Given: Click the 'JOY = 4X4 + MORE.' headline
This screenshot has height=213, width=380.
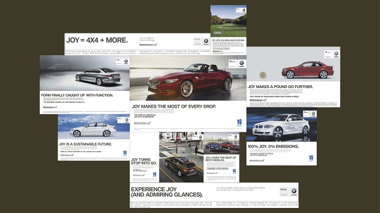Looking at the screenshot, I should pyautogui.click(x=97, y=40).
